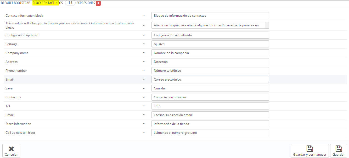The height and width of the screenshot is (158, 349).
Task: Edit the 'Información de la tienda' field
Action: coord(210,124)
